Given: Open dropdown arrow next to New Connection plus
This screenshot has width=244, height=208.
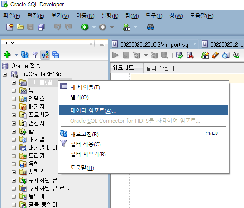Looking at the screenshot, I should pyautogui.click(x=16, y=55).
